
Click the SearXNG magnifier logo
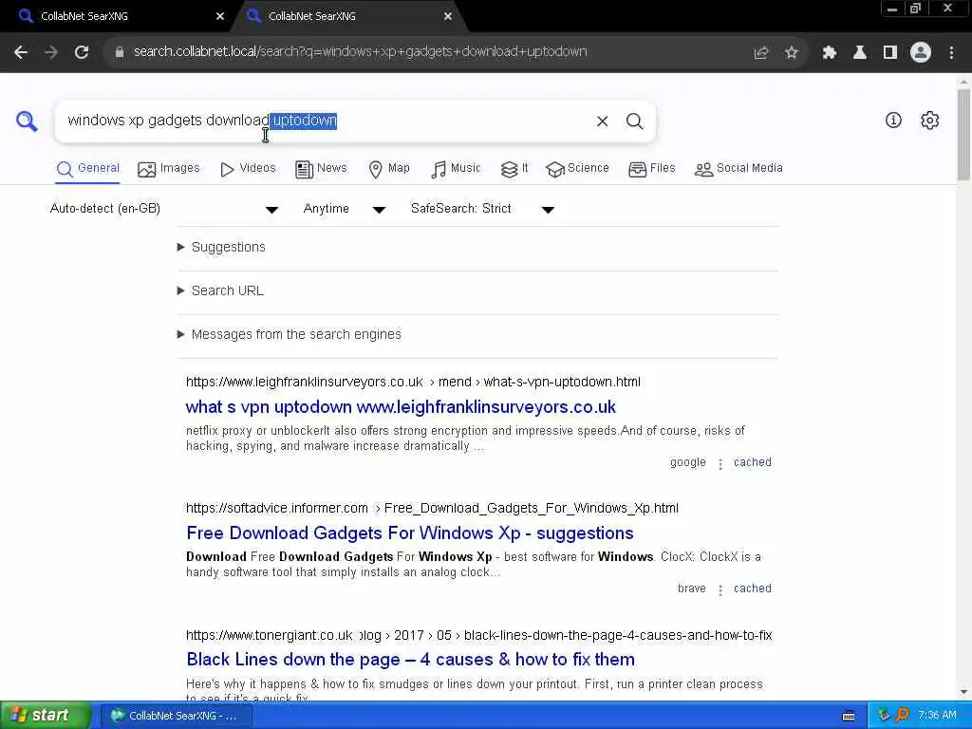click(x=27, y=121)
